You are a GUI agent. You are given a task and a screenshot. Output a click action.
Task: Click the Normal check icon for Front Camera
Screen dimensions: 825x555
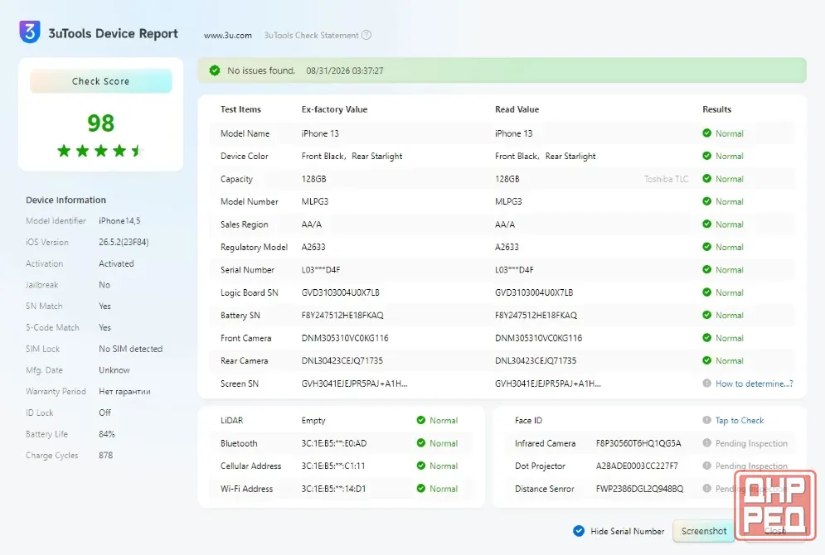706,338
